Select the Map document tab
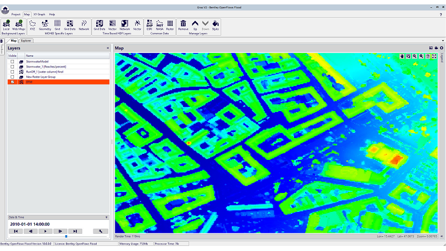Image resolution: width=446 pixels, height=251 pixels. pyautogui.click(x=13, y=41)
